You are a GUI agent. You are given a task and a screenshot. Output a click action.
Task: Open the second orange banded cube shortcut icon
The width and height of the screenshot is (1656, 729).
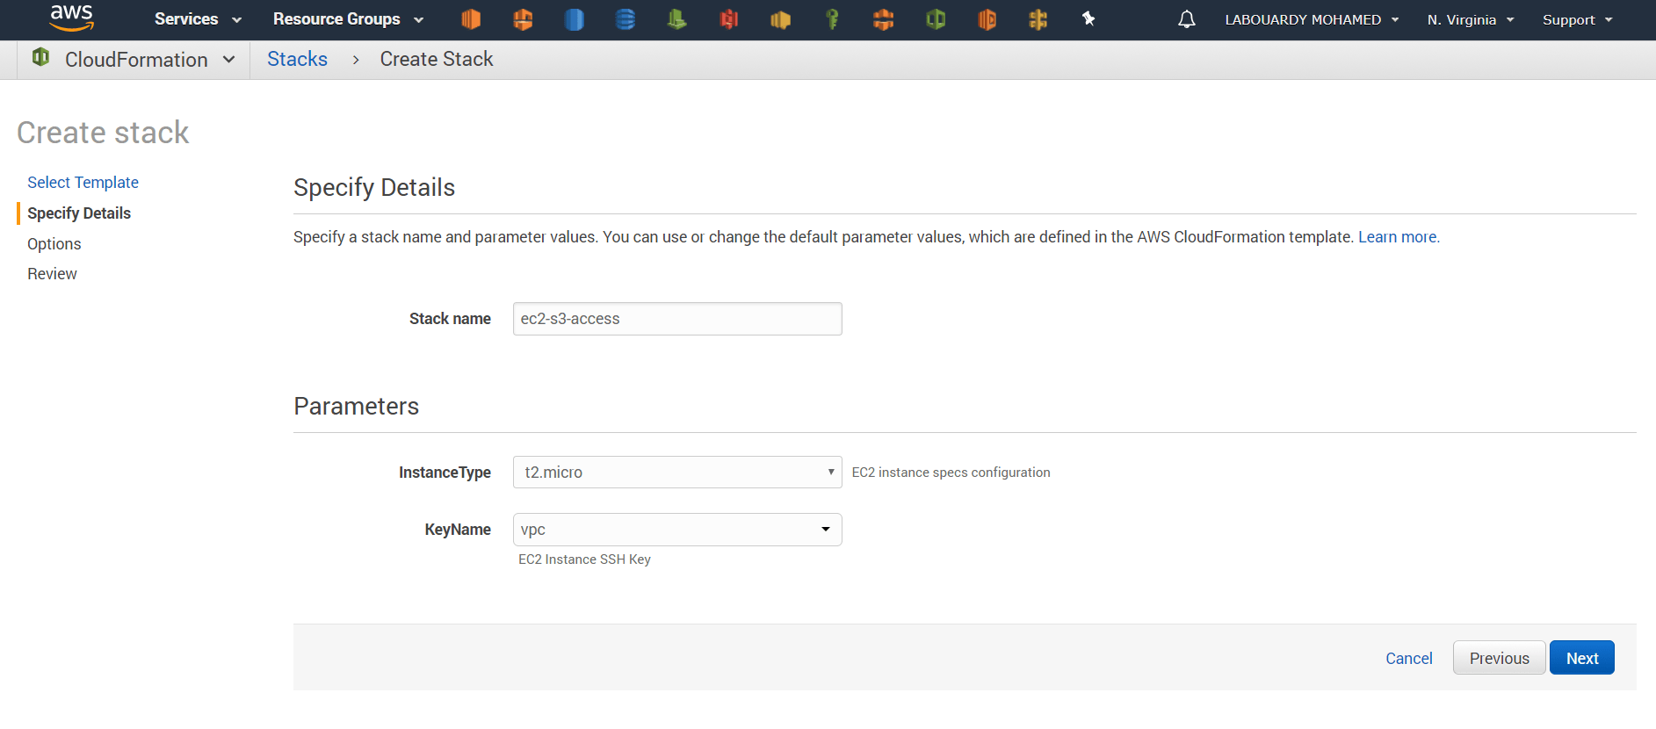pos(523,19)
